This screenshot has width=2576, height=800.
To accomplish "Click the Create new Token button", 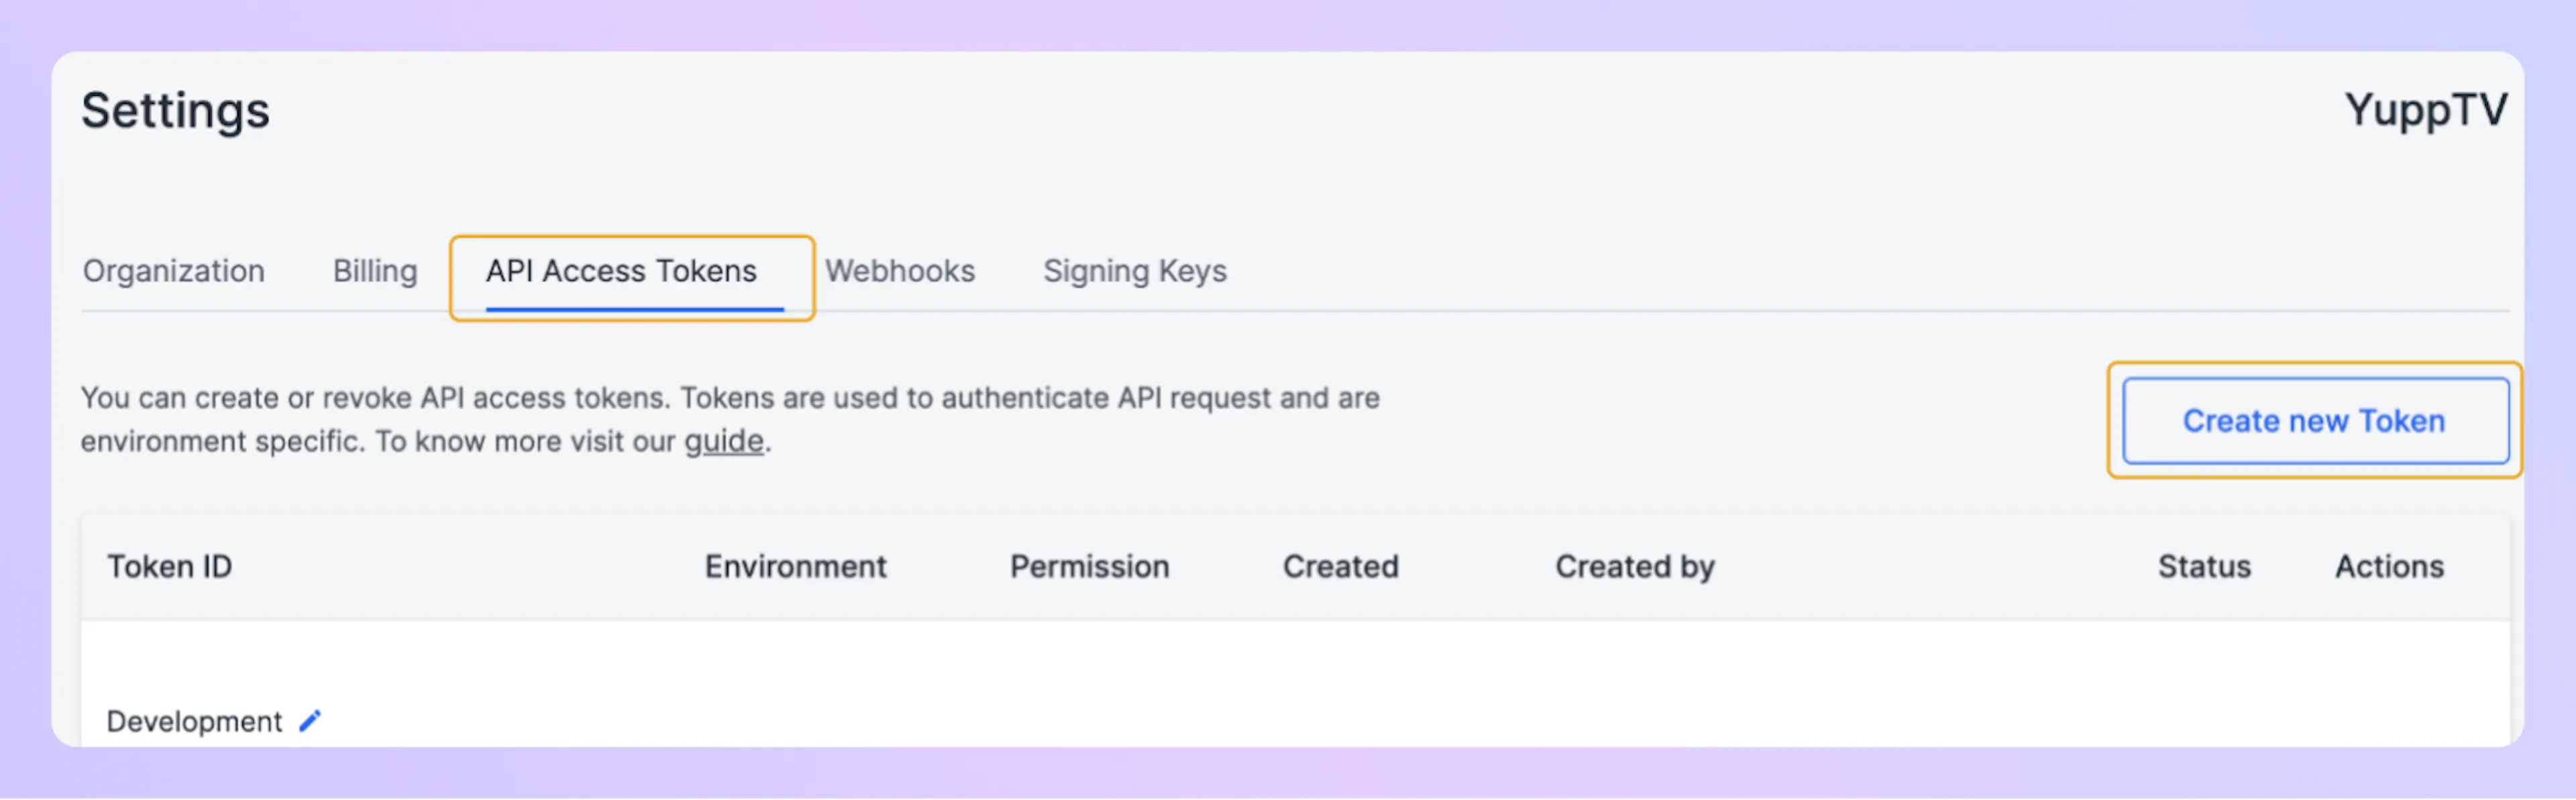I will [2314, 421].
